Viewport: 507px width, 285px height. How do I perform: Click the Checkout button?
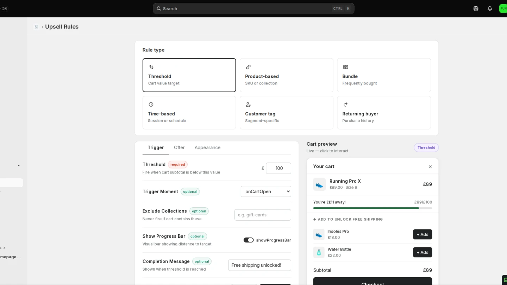pyautogui.click(x=373, y=281)
